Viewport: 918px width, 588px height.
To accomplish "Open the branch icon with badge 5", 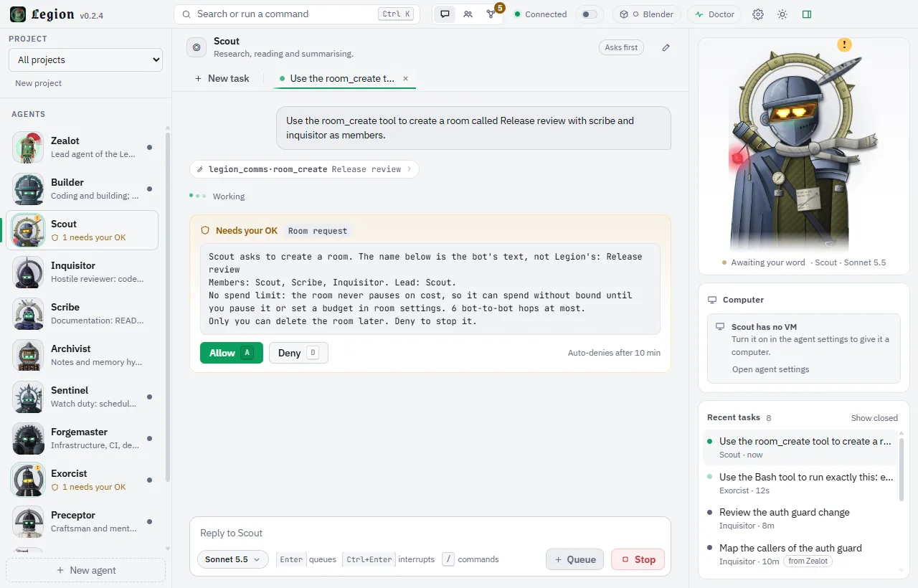I will pos(491,14).
